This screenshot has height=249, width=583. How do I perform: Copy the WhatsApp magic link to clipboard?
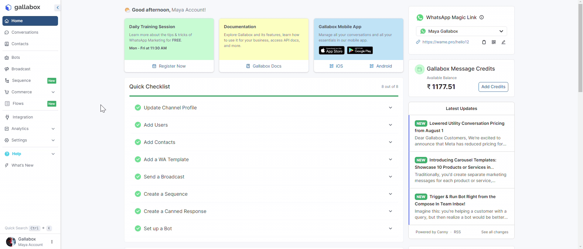[x=484, y=42]
